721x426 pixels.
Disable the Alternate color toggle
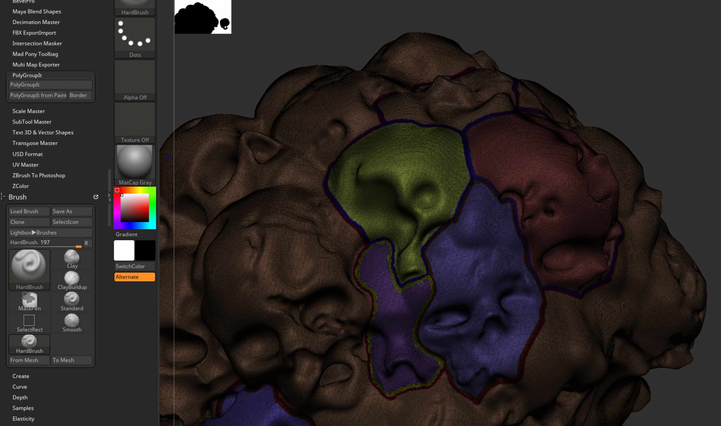pyautogui.click(x=135, y=277)
